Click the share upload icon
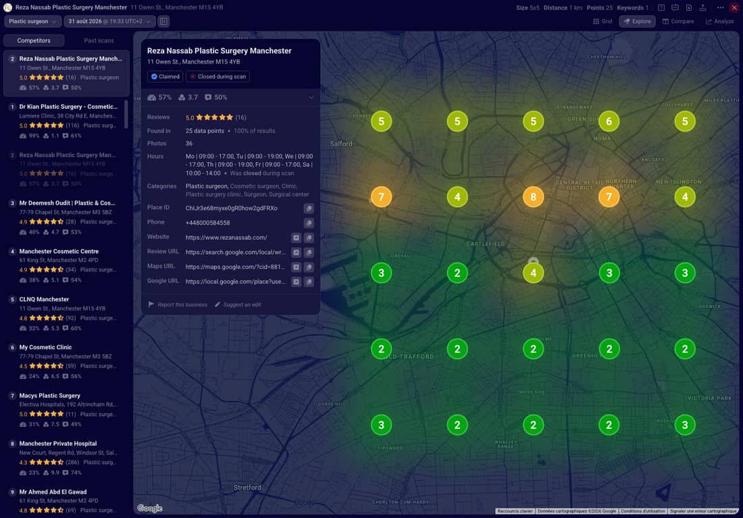The image size is (743, 518). coord(702,7)
